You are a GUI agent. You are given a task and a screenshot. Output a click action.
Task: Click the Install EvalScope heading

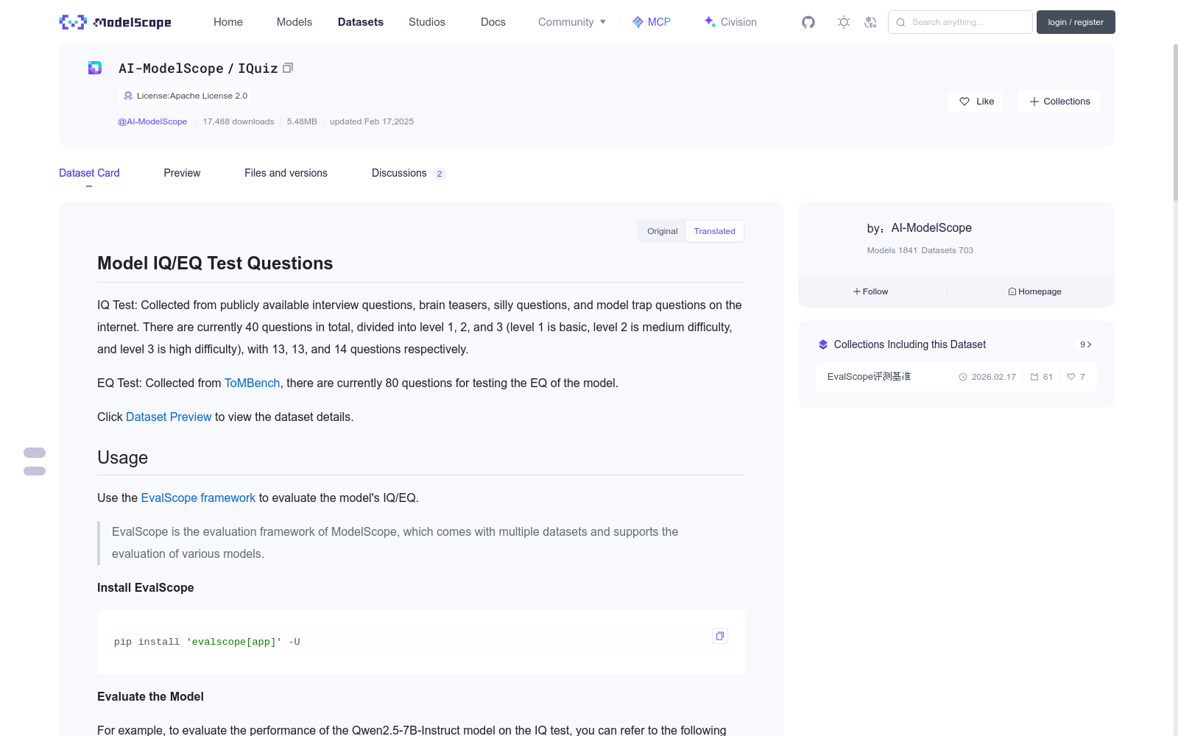point(146,587)
